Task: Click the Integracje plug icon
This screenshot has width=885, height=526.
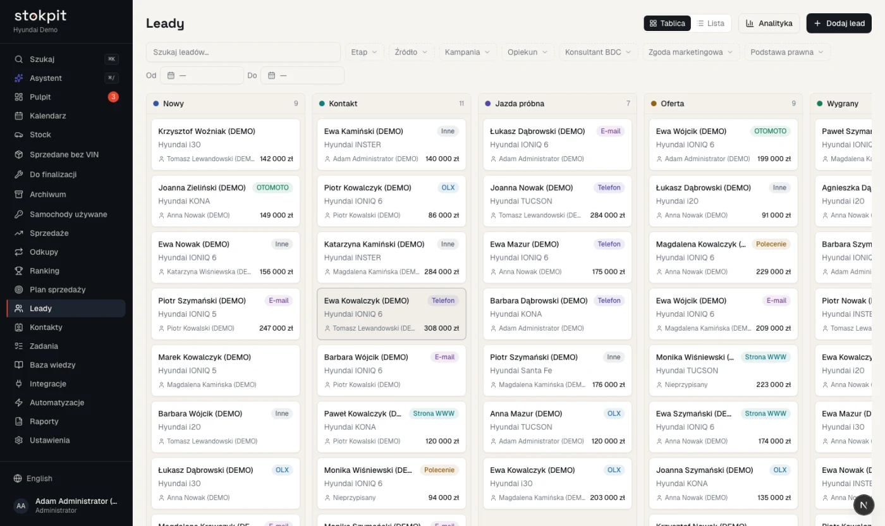Action: 18,384
